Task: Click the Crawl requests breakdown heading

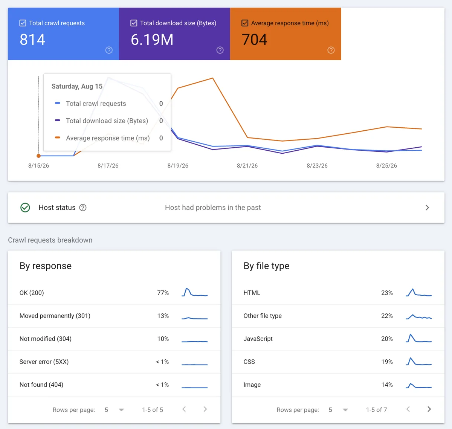Action: click(50, 240)
